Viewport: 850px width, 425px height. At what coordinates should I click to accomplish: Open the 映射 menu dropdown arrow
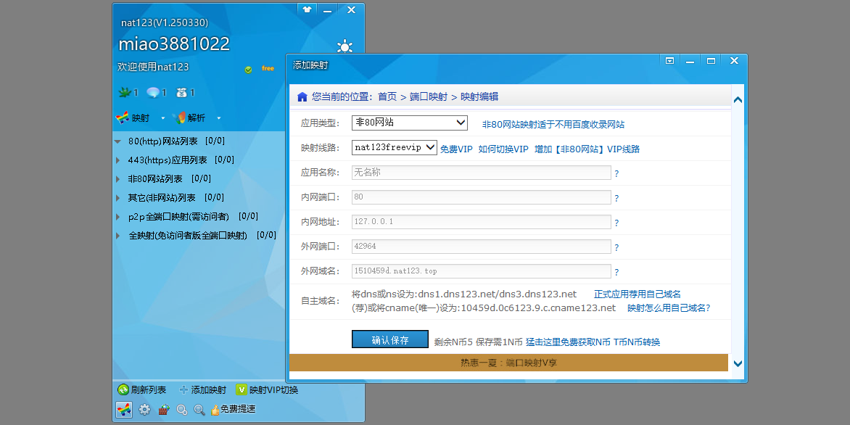tap(163, 118)
